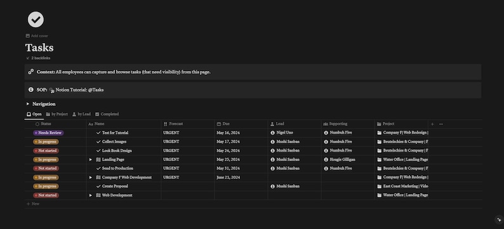Click Add cover button

37,36
